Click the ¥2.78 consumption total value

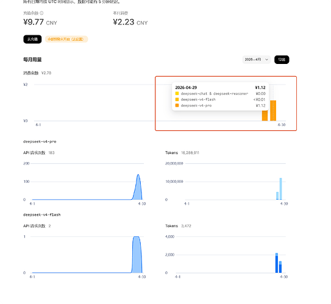pyautogui.click(x=46, y=73)
